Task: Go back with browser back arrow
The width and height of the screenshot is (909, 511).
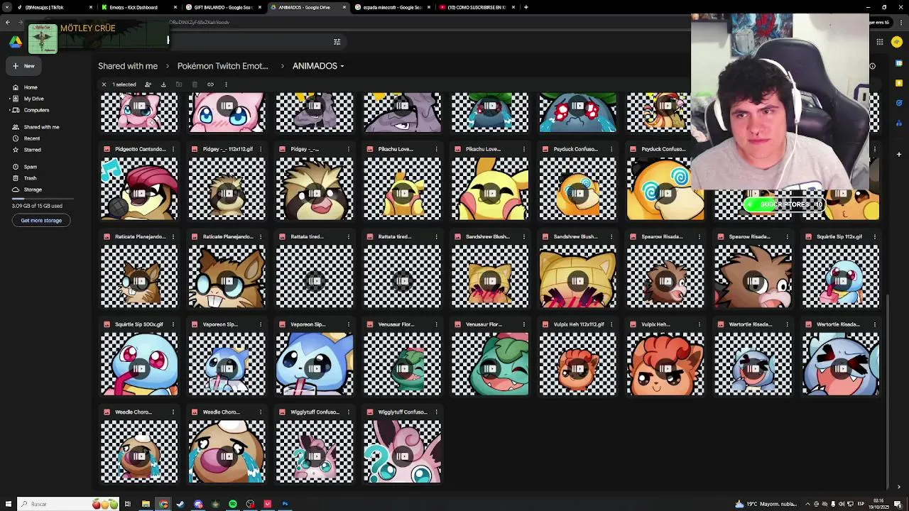Action: click(7, 23)
